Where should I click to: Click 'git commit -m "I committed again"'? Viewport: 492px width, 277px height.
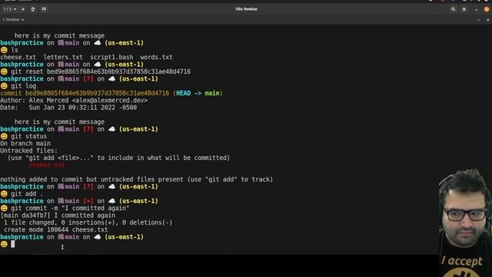(70, 209)
